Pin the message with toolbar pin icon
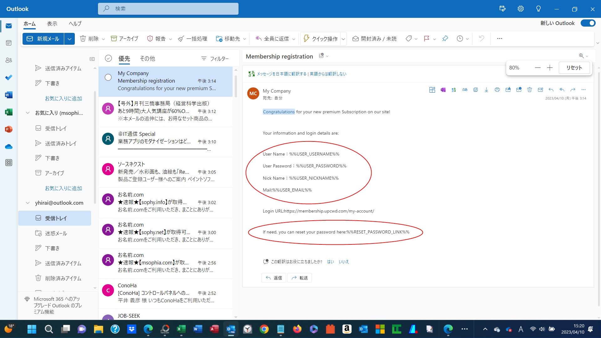 click(x=445, y=38)
